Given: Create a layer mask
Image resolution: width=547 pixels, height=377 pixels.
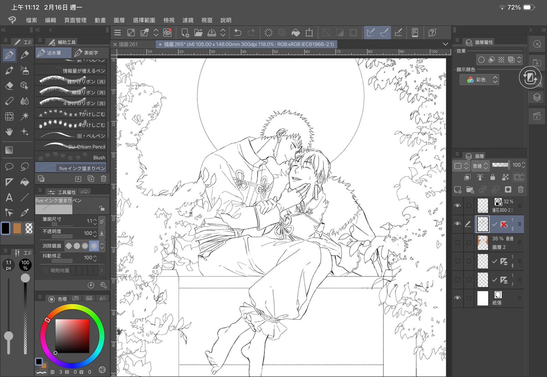Looking at the screenshot, I should [x=508, y=189].
